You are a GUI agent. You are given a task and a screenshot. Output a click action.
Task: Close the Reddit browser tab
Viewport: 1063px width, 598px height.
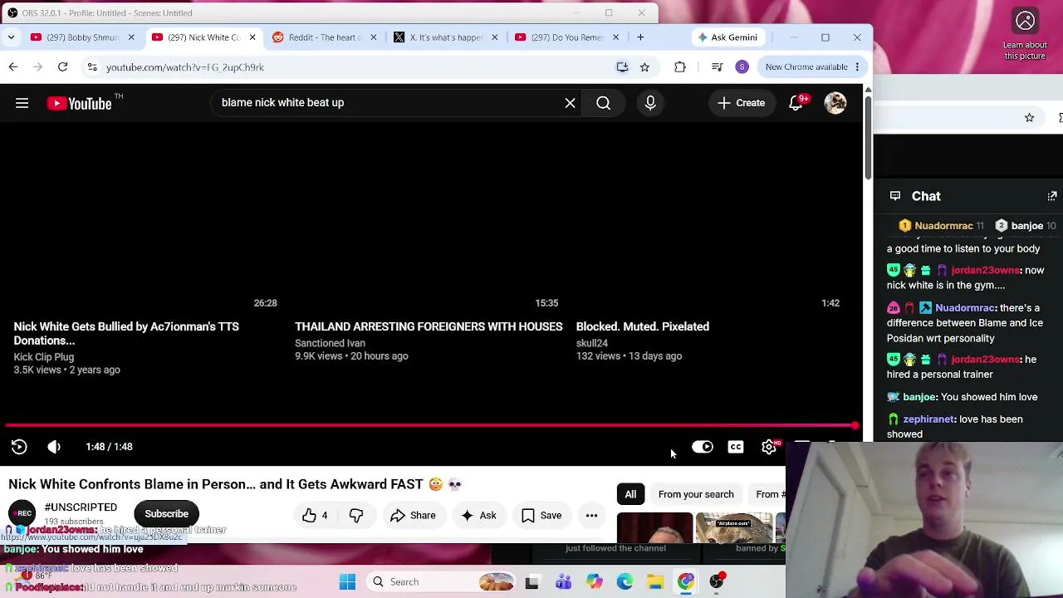[x=374, y=37]
